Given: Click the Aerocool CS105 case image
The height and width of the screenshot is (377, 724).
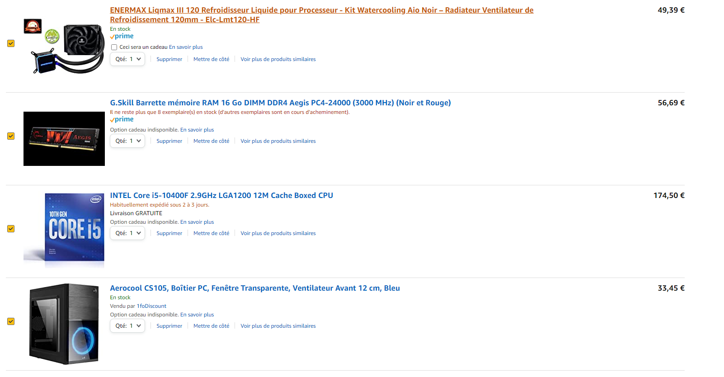Looking at the screenshot, I should click(64, 323).
